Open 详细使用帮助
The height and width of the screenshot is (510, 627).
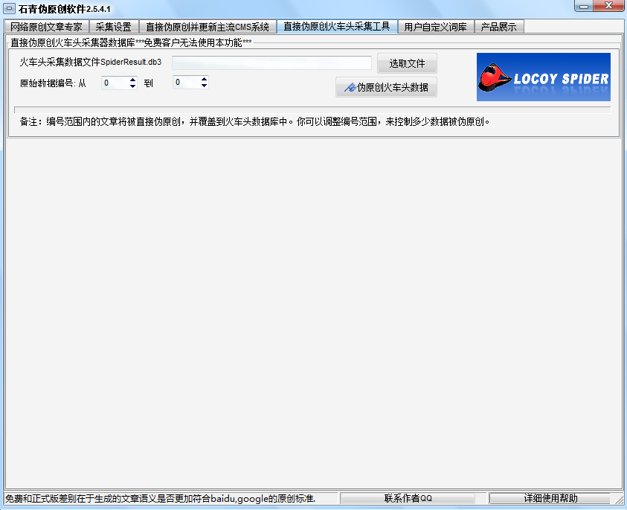click(550, 498)
